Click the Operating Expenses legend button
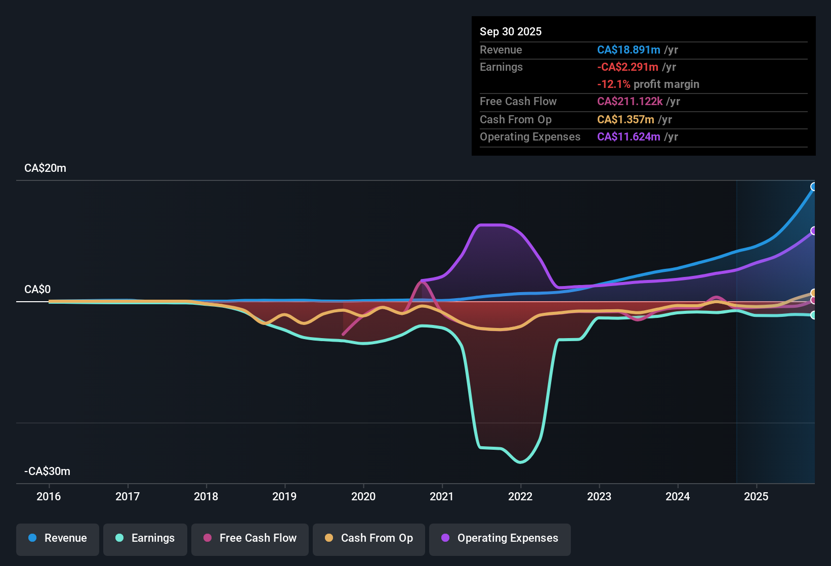Image resolution: width=831 pixels, height=566 pixels. click(500, 538)
